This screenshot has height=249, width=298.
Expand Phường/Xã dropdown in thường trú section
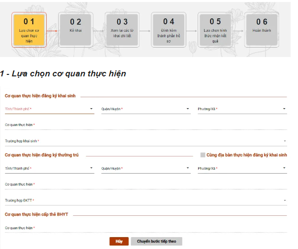[242, 168]
